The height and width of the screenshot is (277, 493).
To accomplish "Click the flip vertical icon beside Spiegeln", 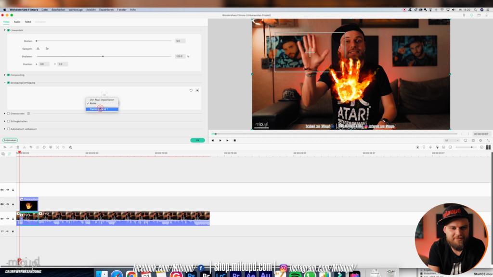I will [47, 49].
